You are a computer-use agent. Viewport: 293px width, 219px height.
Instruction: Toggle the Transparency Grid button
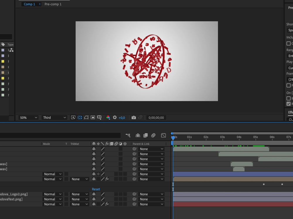(80, 117)
